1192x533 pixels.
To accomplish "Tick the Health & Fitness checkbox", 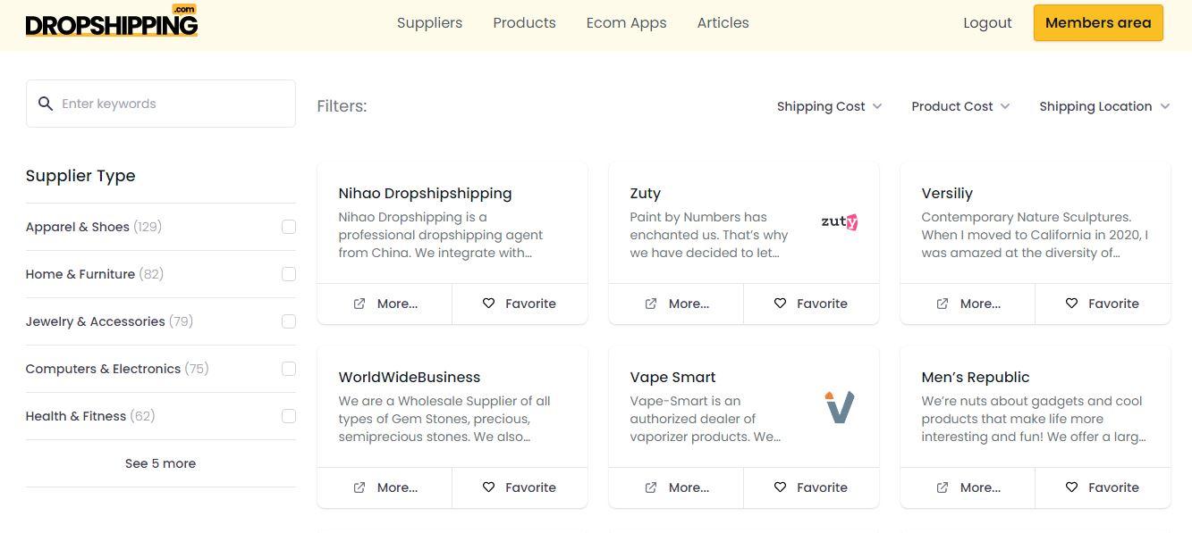I will tap(289, 416).
